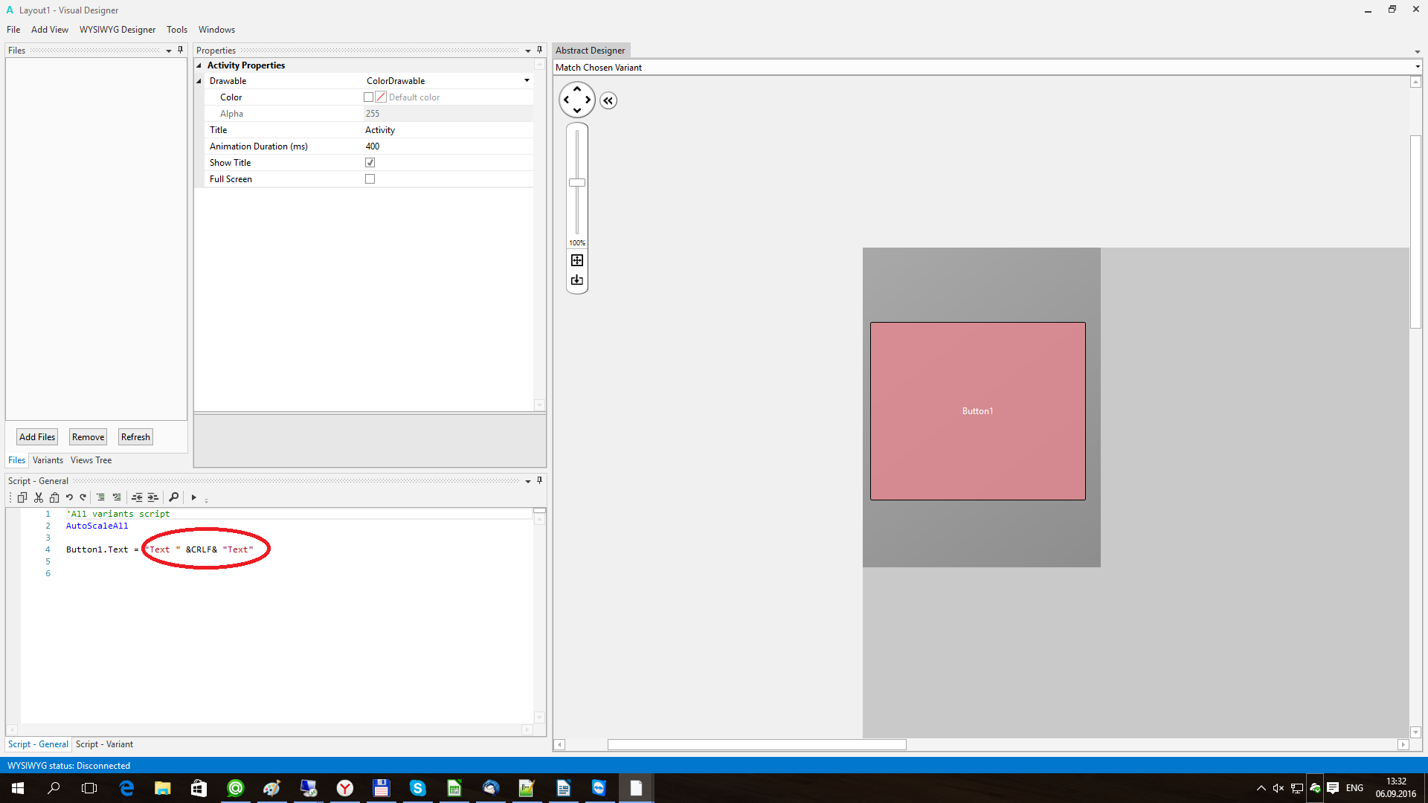Uncheck the Show Title checkbox
Viewport: 1428px width, 803px height.
click(370, 163)
